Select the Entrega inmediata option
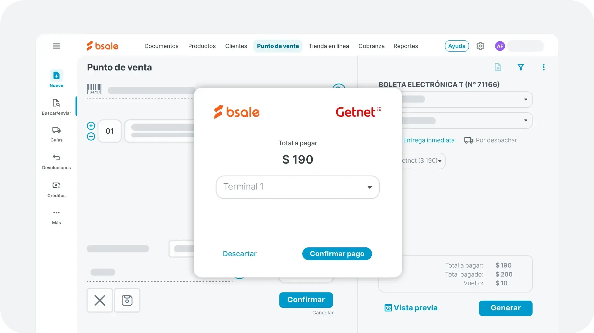The width and height of the screenshot is (594, 333). [429, 140]
